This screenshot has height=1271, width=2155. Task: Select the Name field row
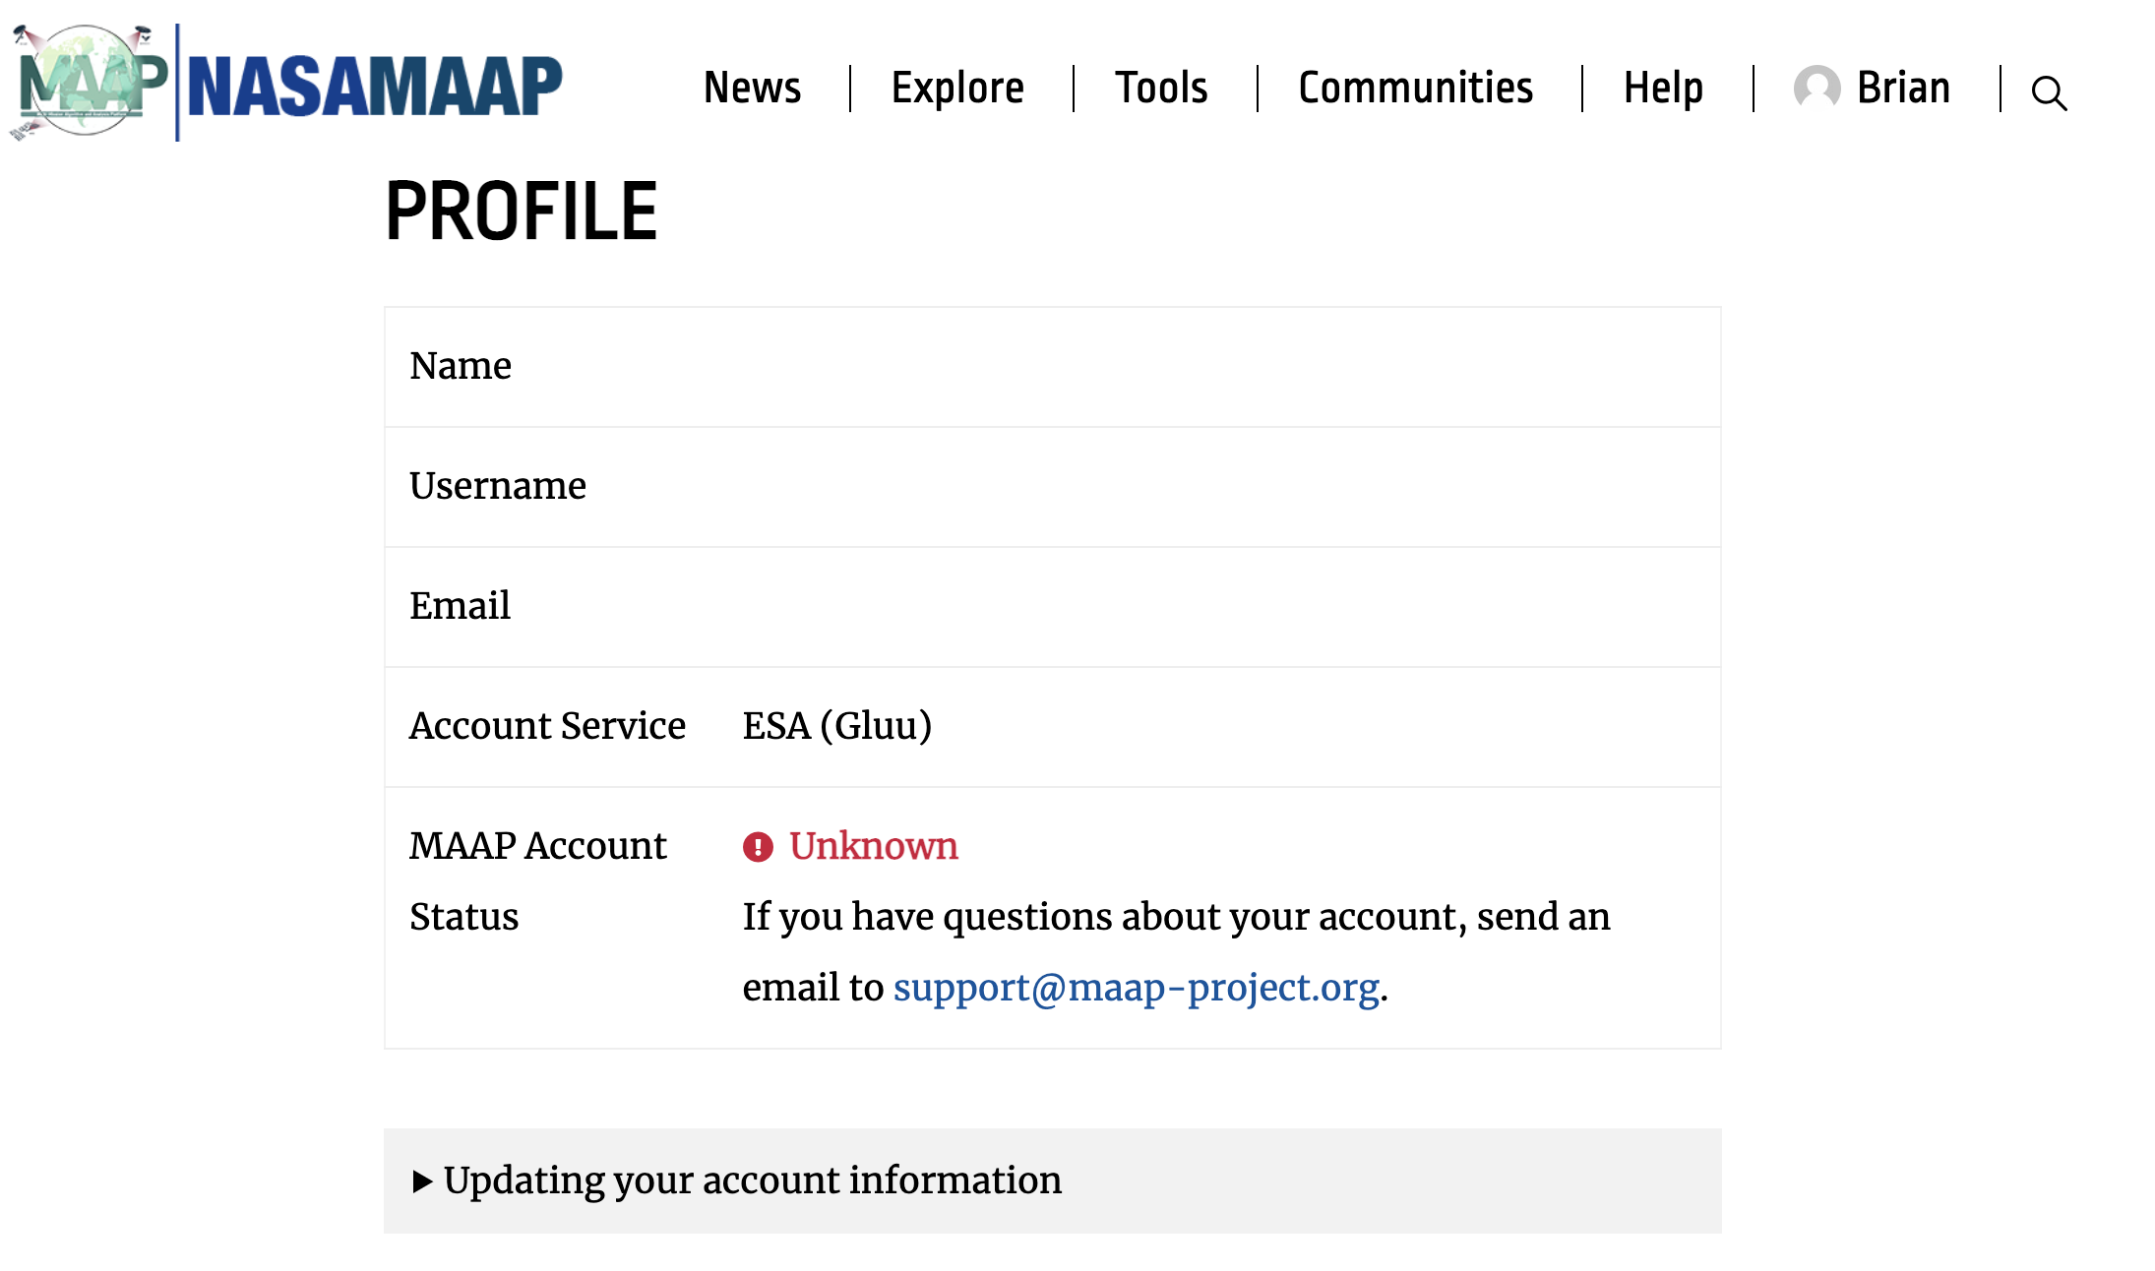pyautogui.click(x=461, y=365)
